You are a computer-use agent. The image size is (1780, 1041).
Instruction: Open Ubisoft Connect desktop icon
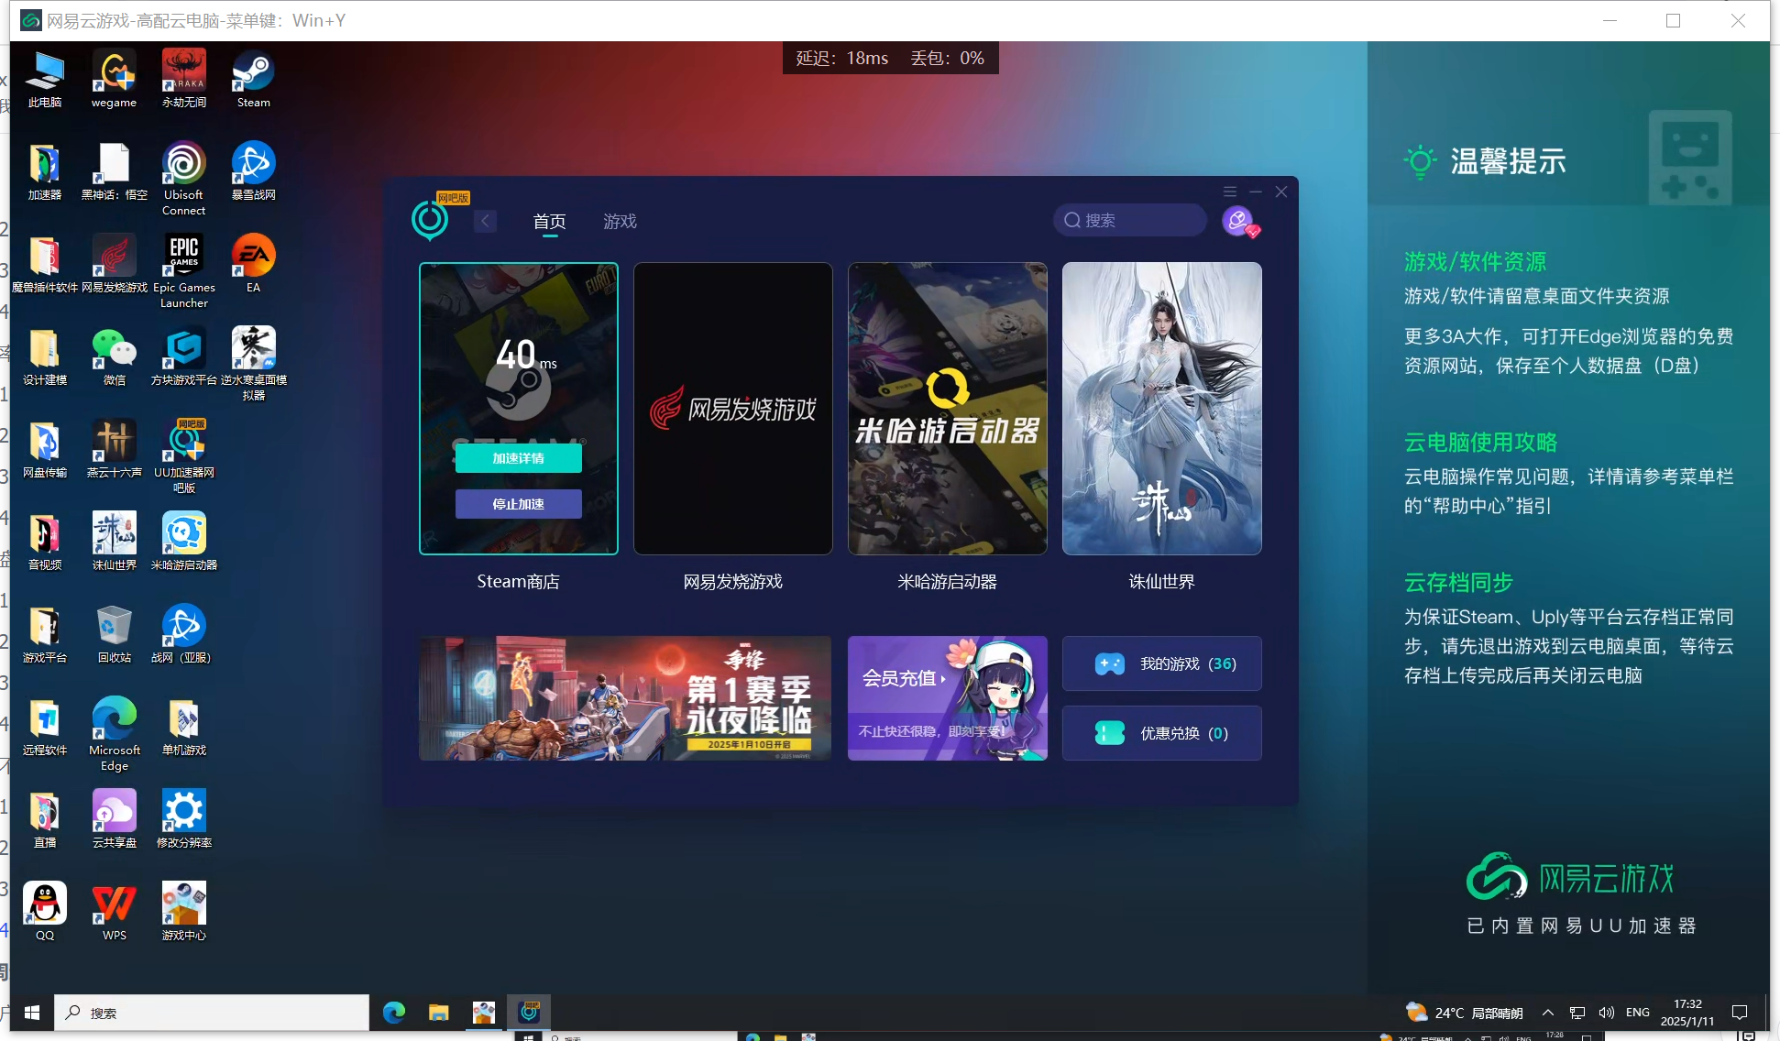pos(183,179)
